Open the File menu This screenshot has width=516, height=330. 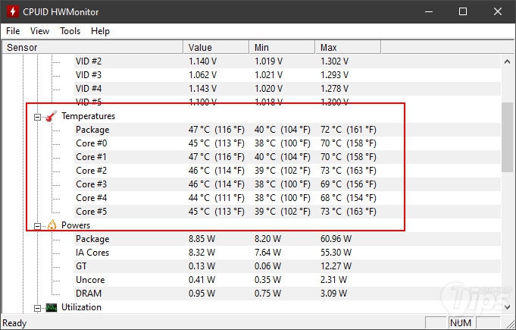pos(13,31)
